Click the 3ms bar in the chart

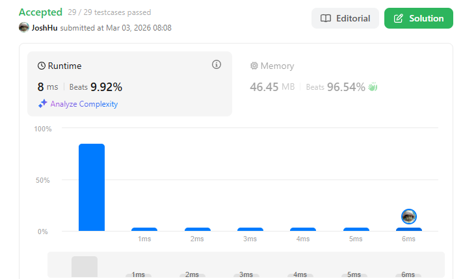point(250,230)
